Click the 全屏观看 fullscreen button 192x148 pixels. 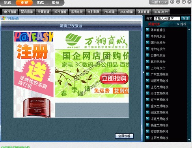[124, 136]
